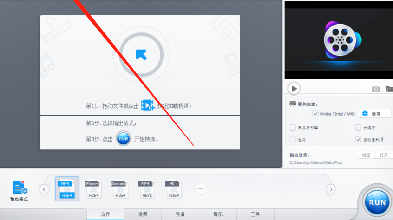Click the add video button in step 1
The width and height of the screenshot is (393, 220).
pos(148,105)
